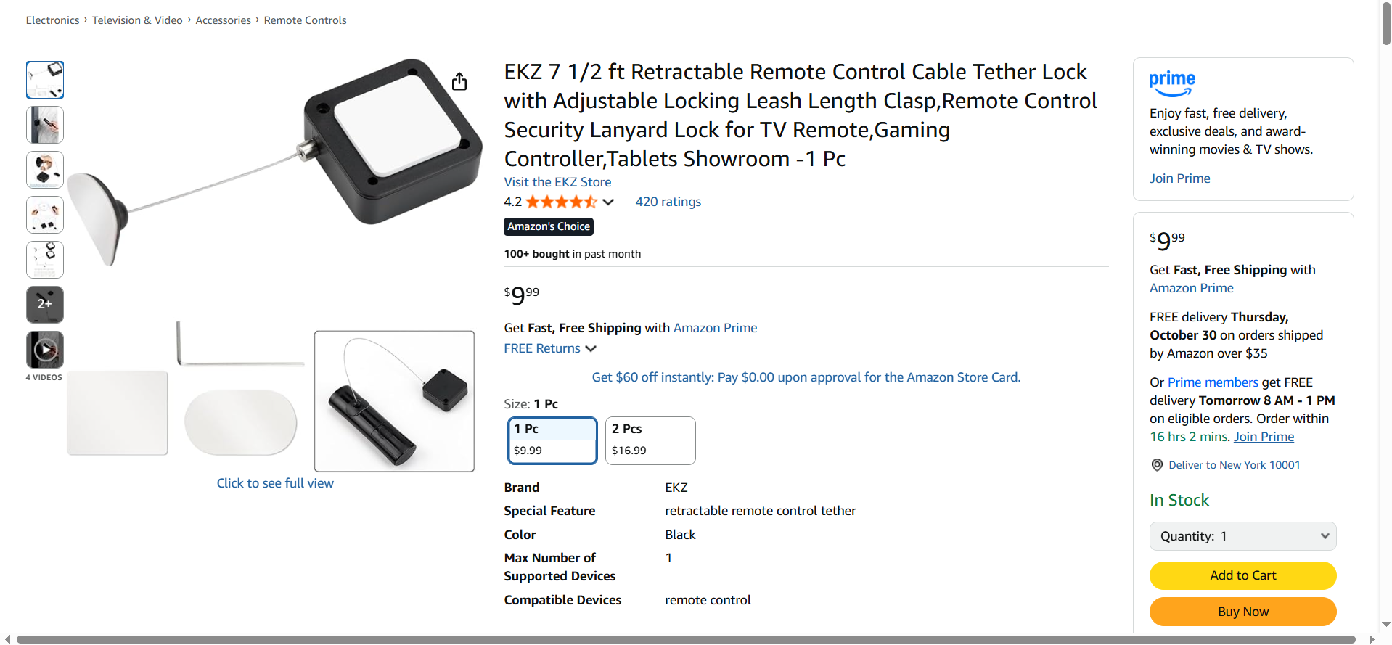Click the Add to Cart button
1392x645 pixels.
1242,575
